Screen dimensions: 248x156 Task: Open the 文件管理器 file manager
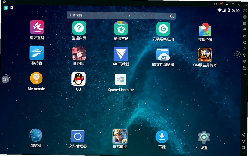pos(78,136)
